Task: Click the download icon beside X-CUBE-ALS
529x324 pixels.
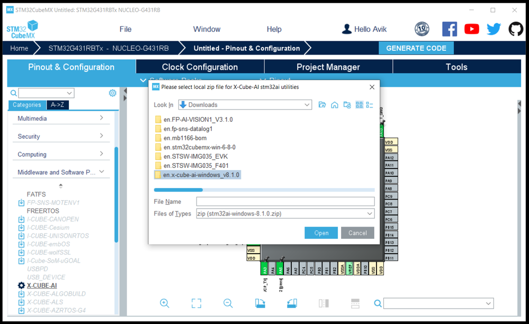Action: point(21,302)
